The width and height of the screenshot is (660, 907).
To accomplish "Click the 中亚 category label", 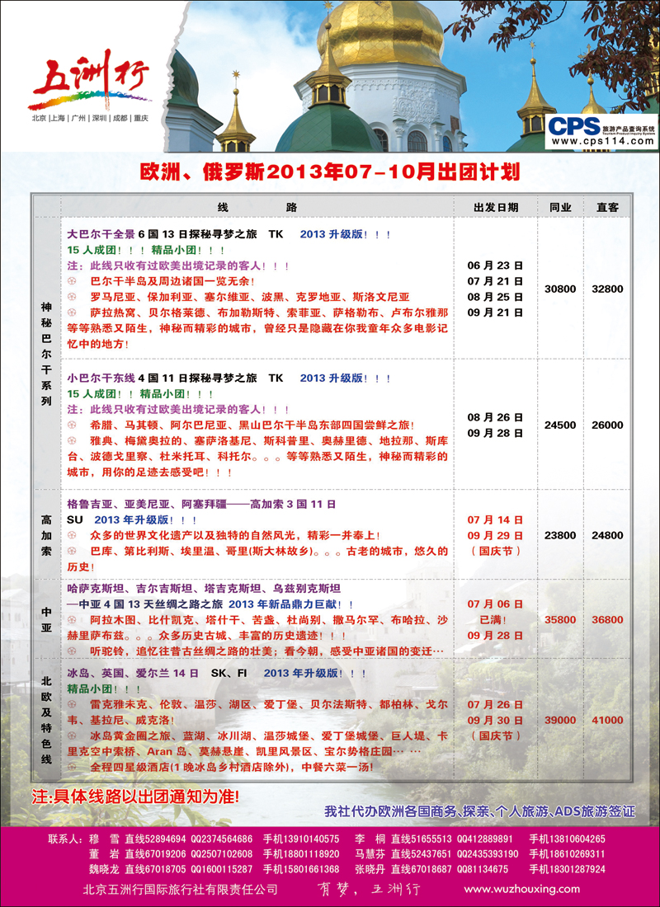I will tap(46, 619).
